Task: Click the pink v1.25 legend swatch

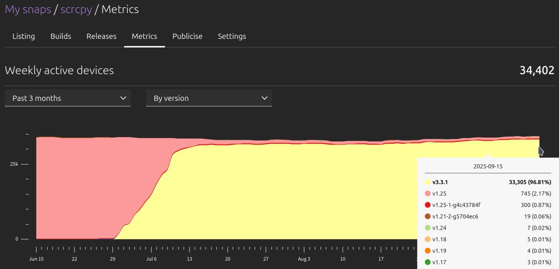Action: click(x=428, y=193)
